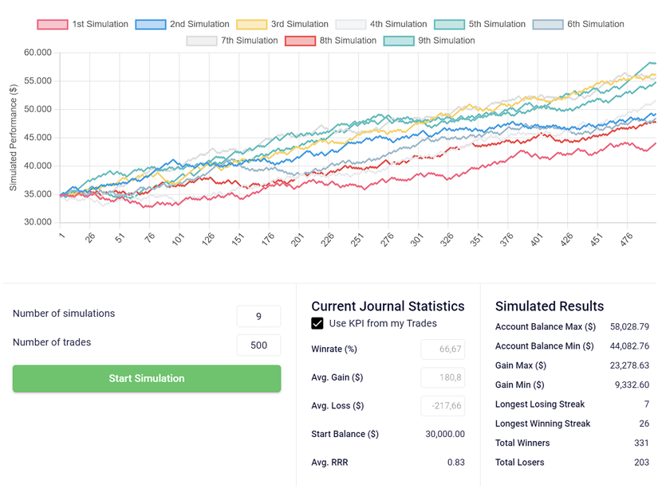The image size is (662, 488).
Task: Hide the 8th Simulation legend entry
Action: click(349, 41)
